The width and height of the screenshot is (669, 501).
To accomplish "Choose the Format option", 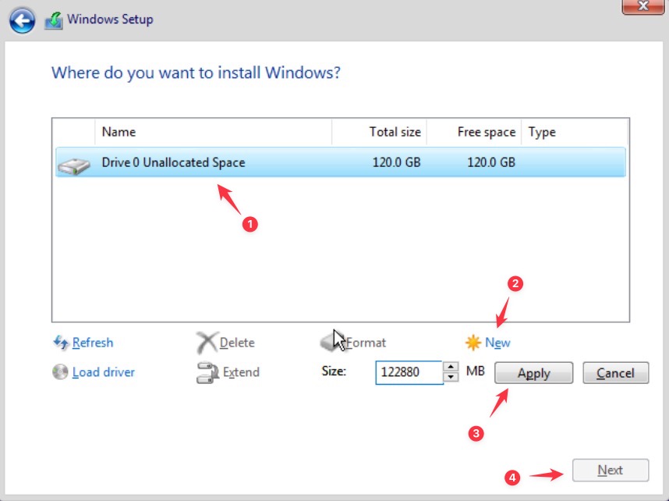I will pyautogui.click(x=366, y=343).
